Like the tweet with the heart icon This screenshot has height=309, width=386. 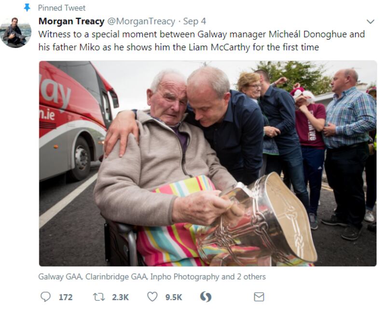coord(152,296)
